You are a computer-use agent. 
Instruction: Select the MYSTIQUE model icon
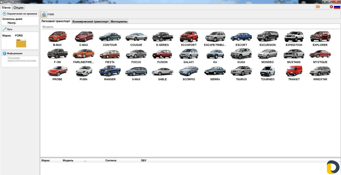click(x=320, y=54)
